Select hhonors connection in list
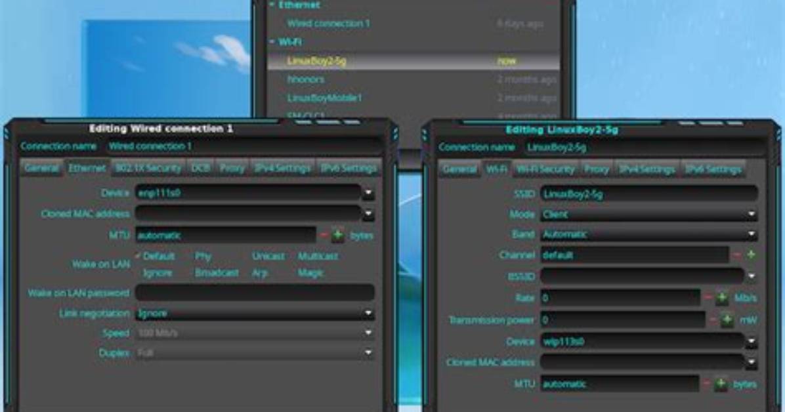785x412 pixels. [414, 79]
